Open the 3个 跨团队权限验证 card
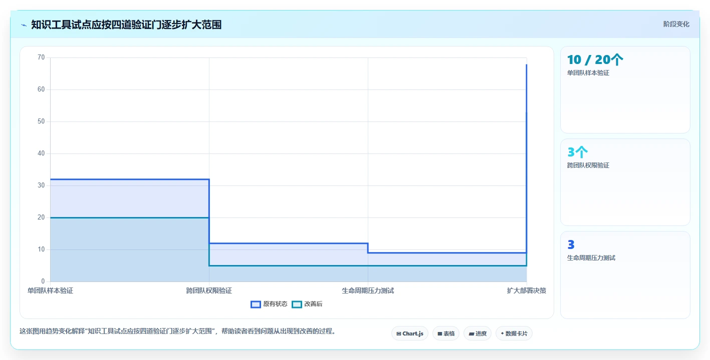Screen dimensions: 710x360 tap(625, 182)
